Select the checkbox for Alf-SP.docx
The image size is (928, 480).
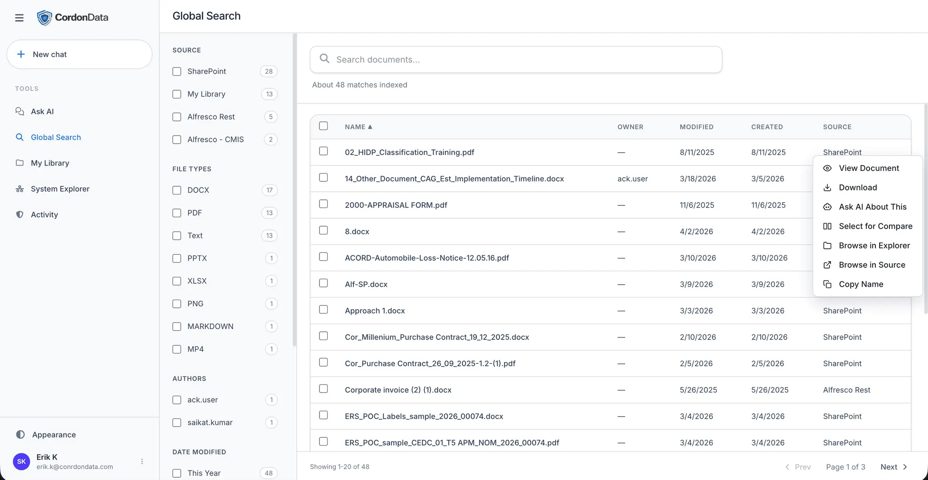324,283
